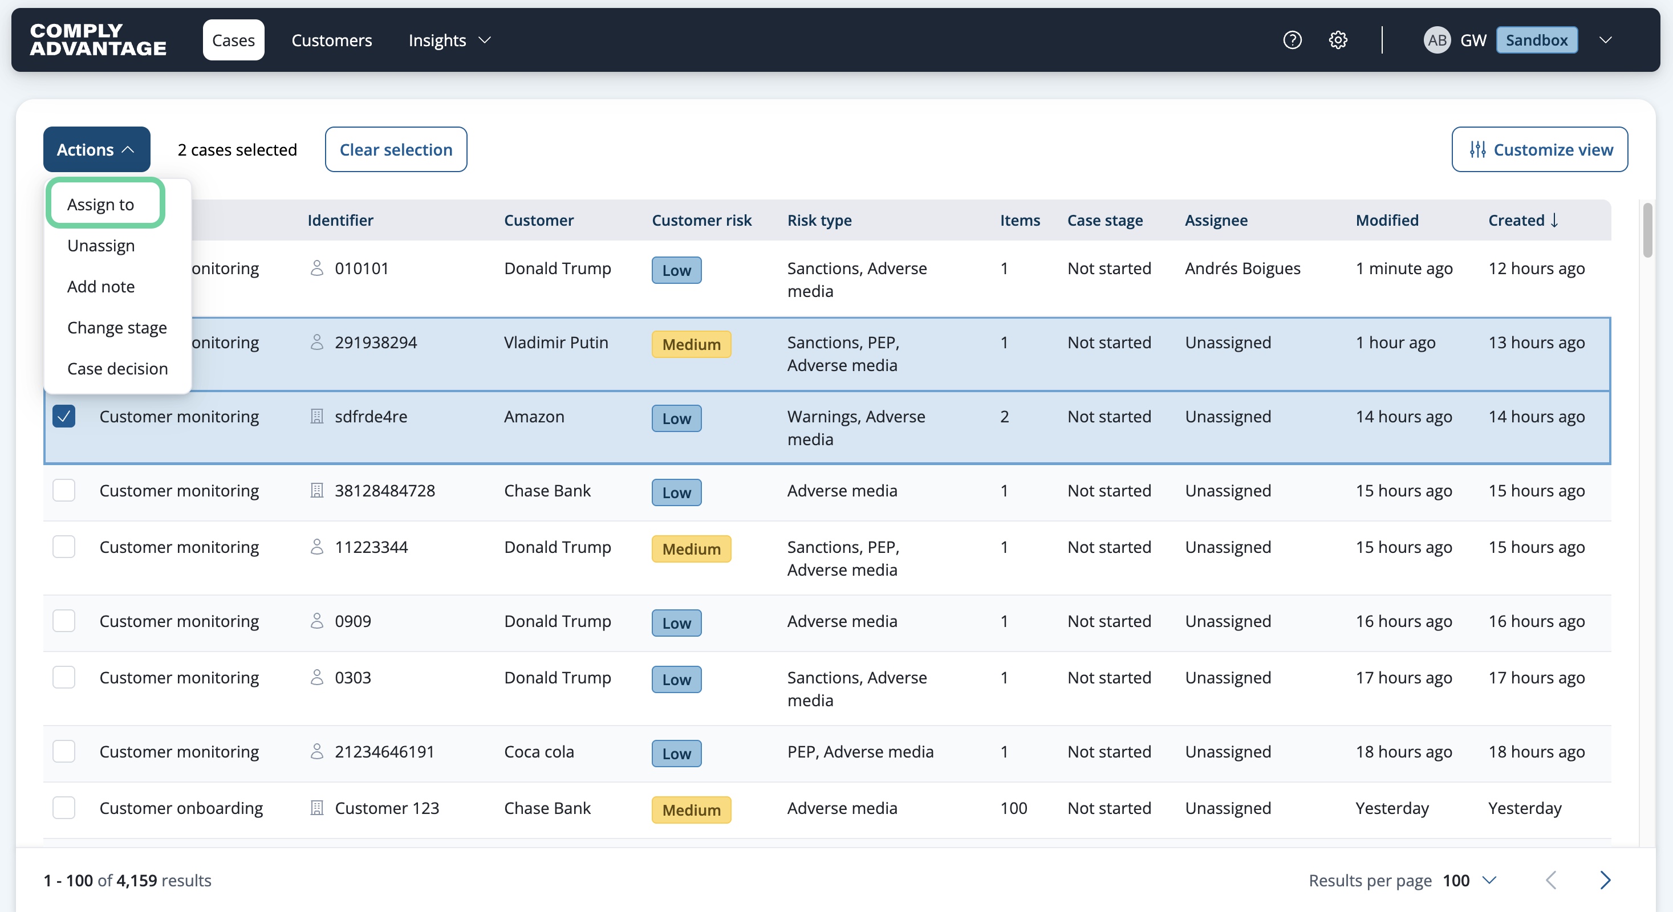This screenshot has height=912, width=1673.
Task: Sort by the Case stage column header
Action: click(x=1106, y=220)
